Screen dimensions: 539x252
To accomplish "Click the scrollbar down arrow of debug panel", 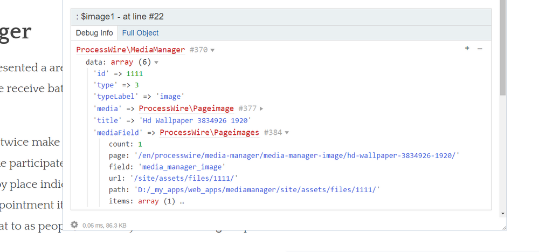I will point(503,214).
